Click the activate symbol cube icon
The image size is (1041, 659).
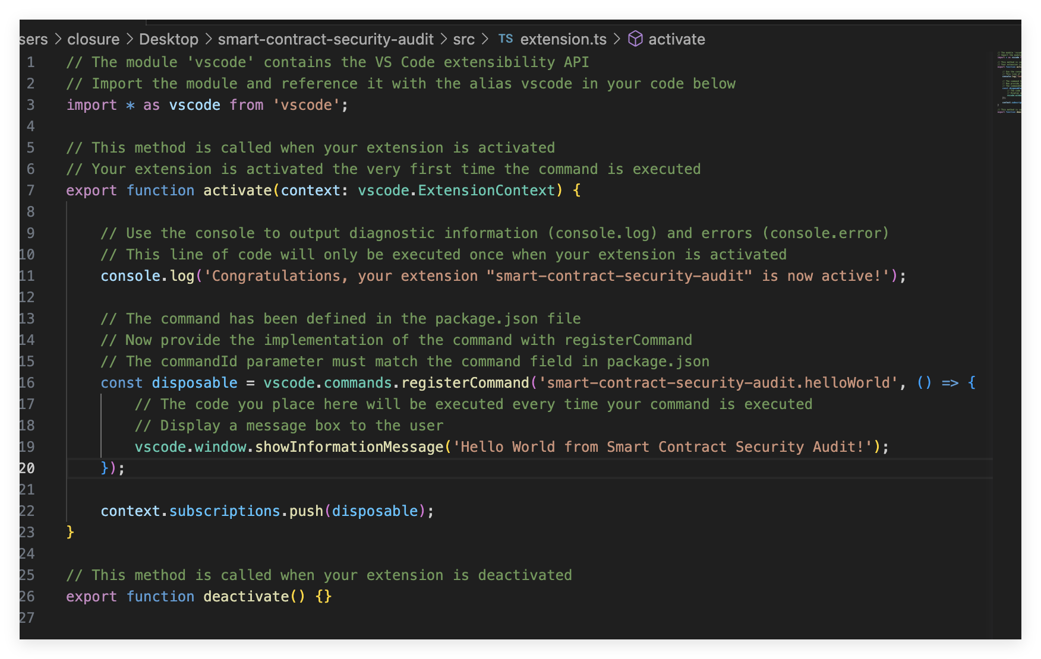click(635, 39)
